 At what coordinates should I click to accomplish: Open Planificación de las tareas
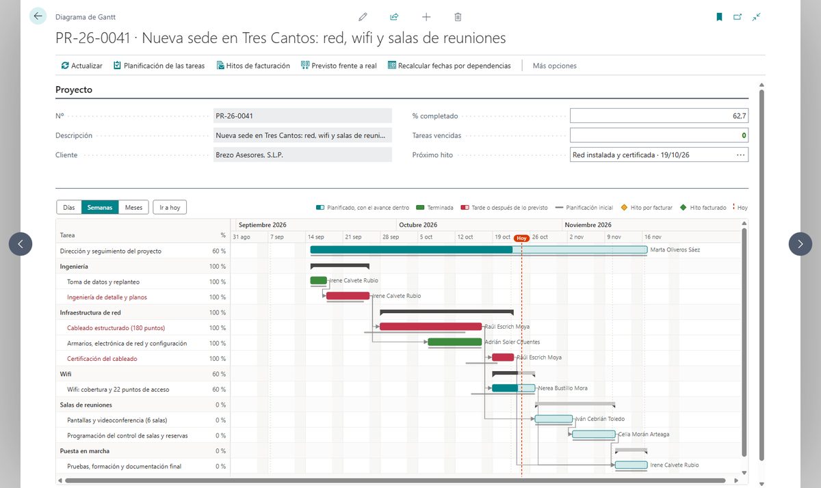159,66
